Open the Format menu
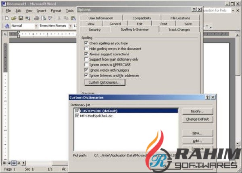 (56, 11)
